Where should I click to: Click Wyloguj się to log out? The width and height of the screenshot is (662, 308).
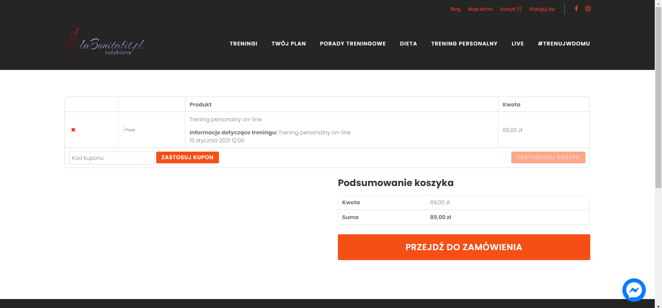[x=542, y=9]
